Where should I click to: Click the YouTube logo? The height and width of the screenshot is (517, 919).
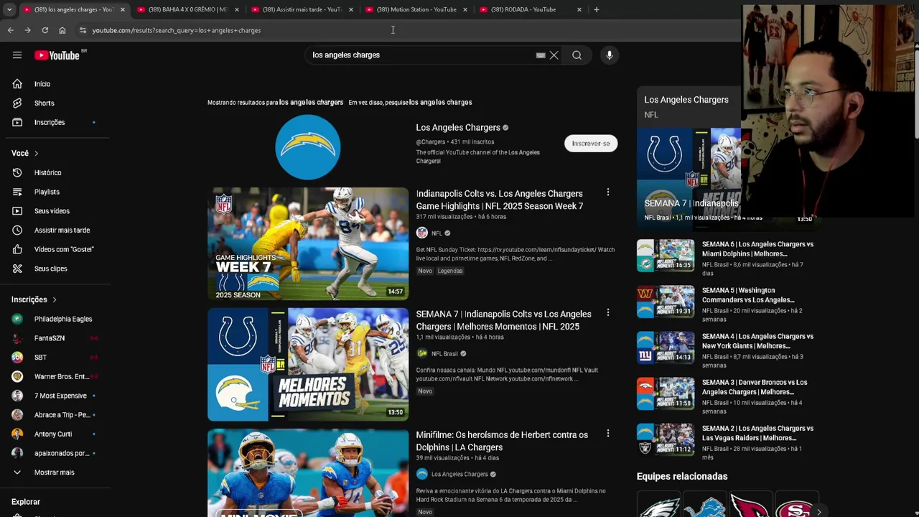[x=57, y=55]
